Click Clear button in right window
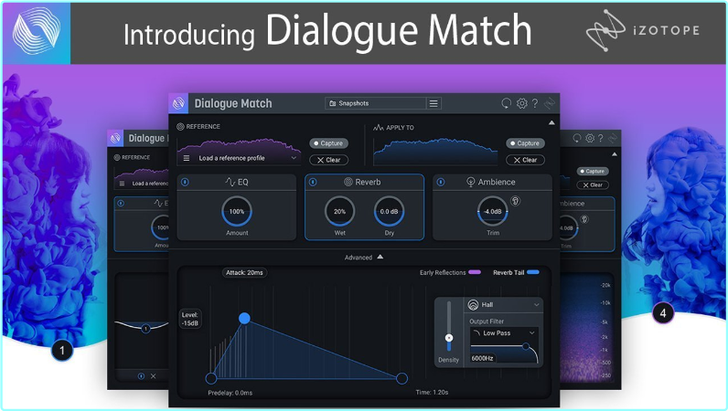 coord(593,185)
